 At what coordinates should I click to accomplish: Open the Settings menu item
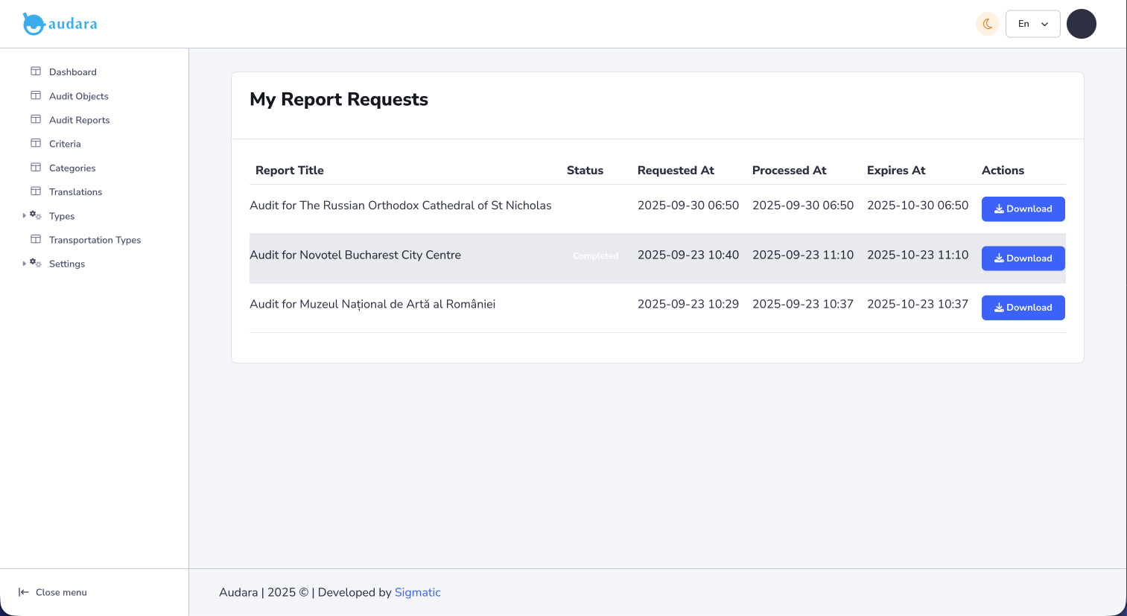click(x=67, y=264)
